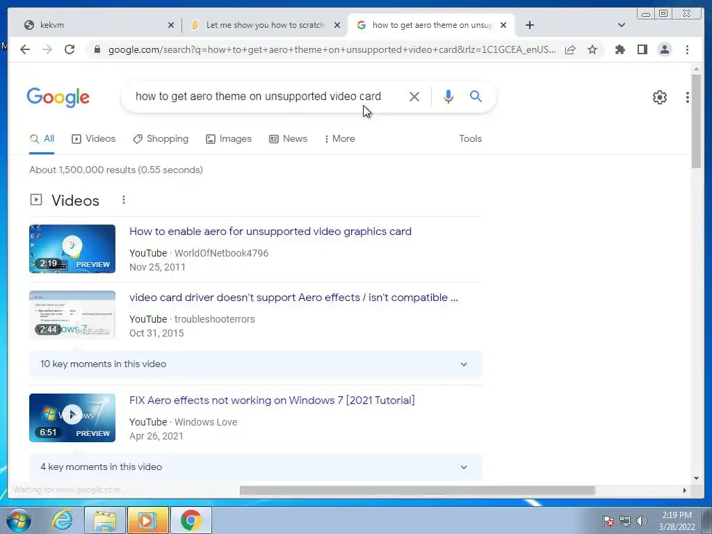This screenshot has height=534, width=712.
Task: Expand '10 key moments in this video'
Action: coord(256,364)
